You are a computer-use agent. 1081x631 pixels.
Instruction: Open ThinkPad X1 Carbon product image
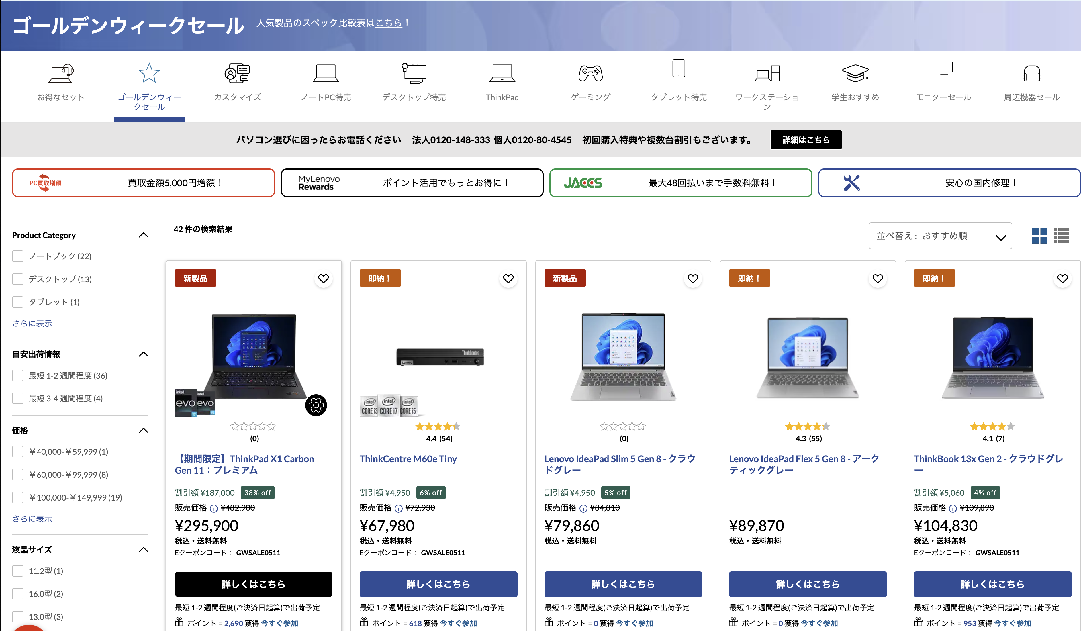click(x=254, y=357)
